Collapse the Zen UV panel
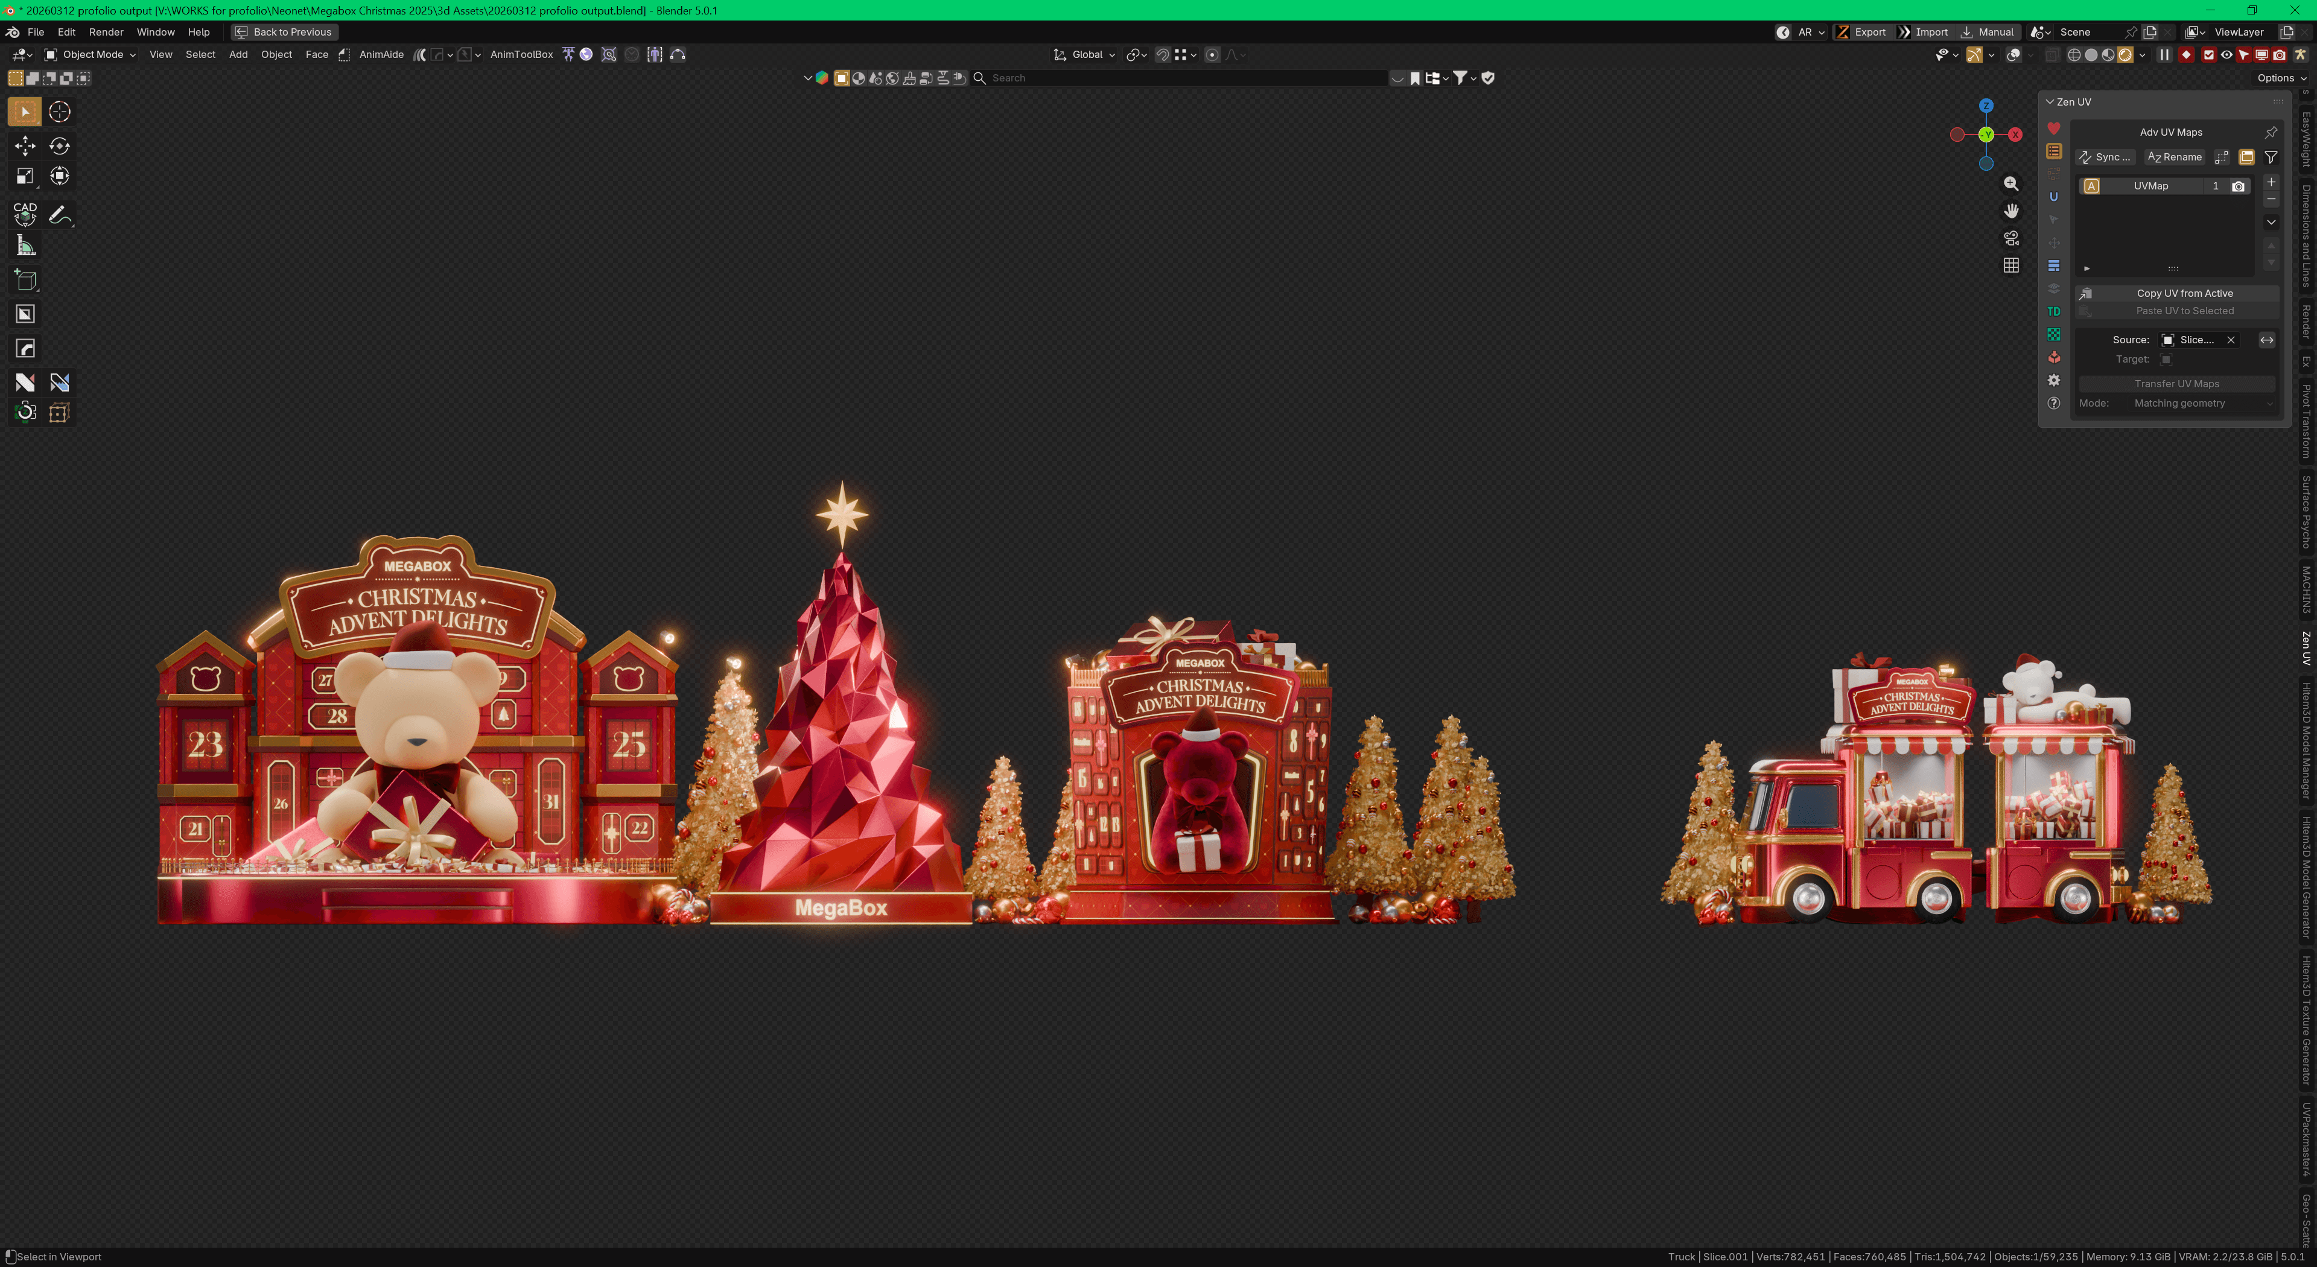This screenshot has width=2317, height=1267. tap(2050, 101)
